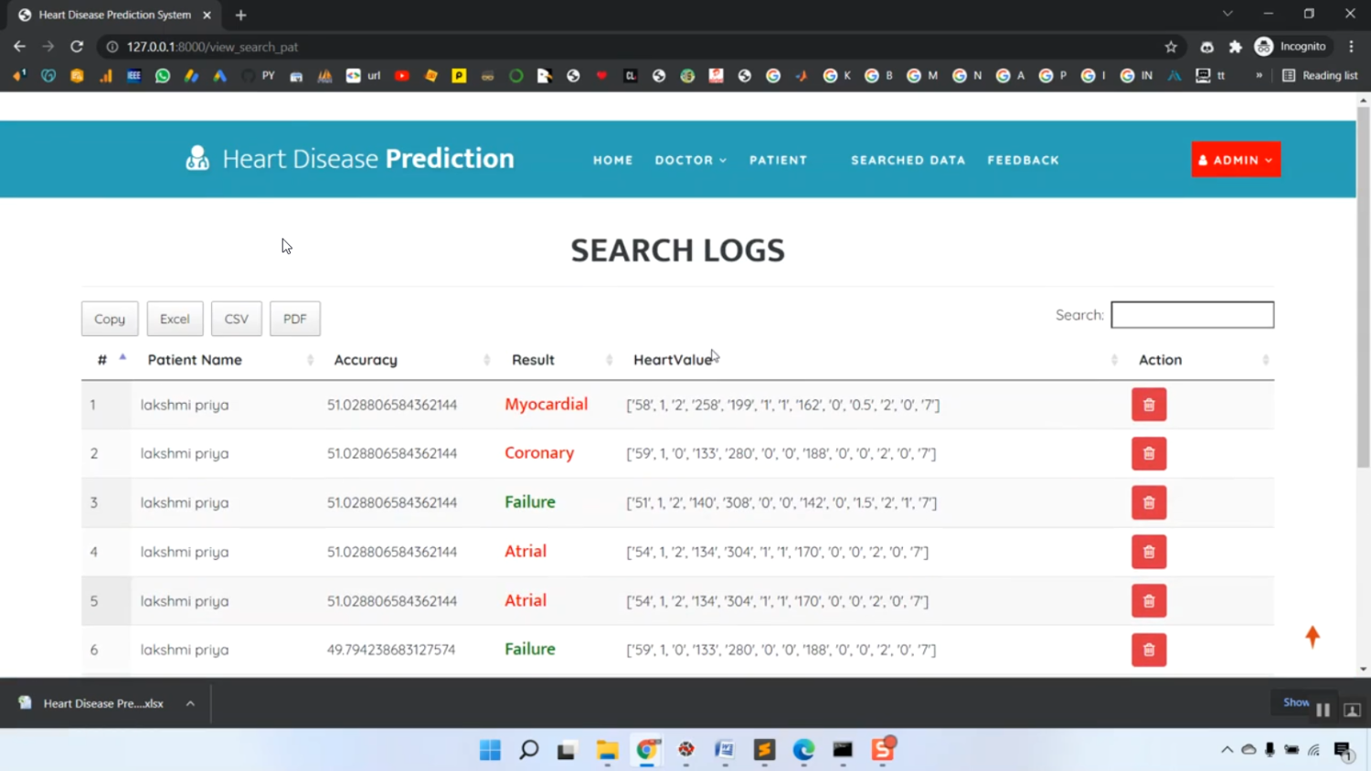The width and height of the screenshot is (1371, 771).
Task: Go to the HOME page
Action: click(x=612, y=160)
